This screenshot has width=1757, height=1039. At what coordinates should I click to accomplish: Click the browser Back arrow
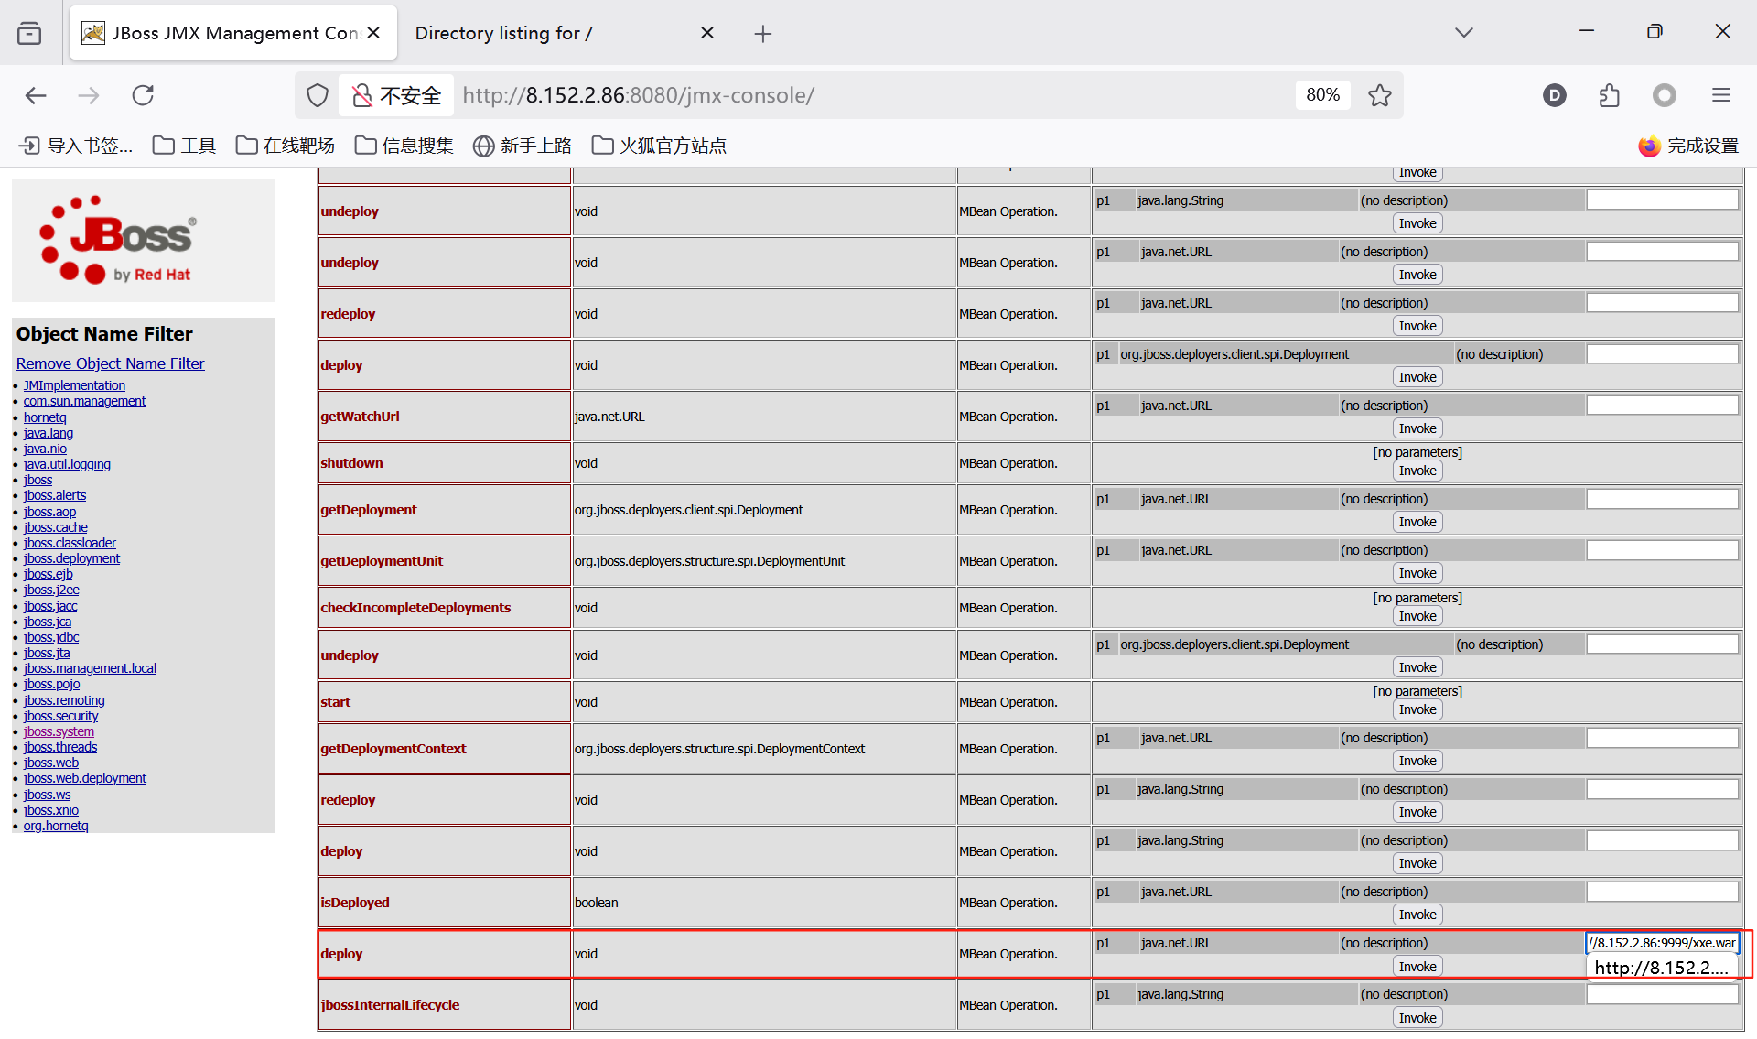(36, 95)
